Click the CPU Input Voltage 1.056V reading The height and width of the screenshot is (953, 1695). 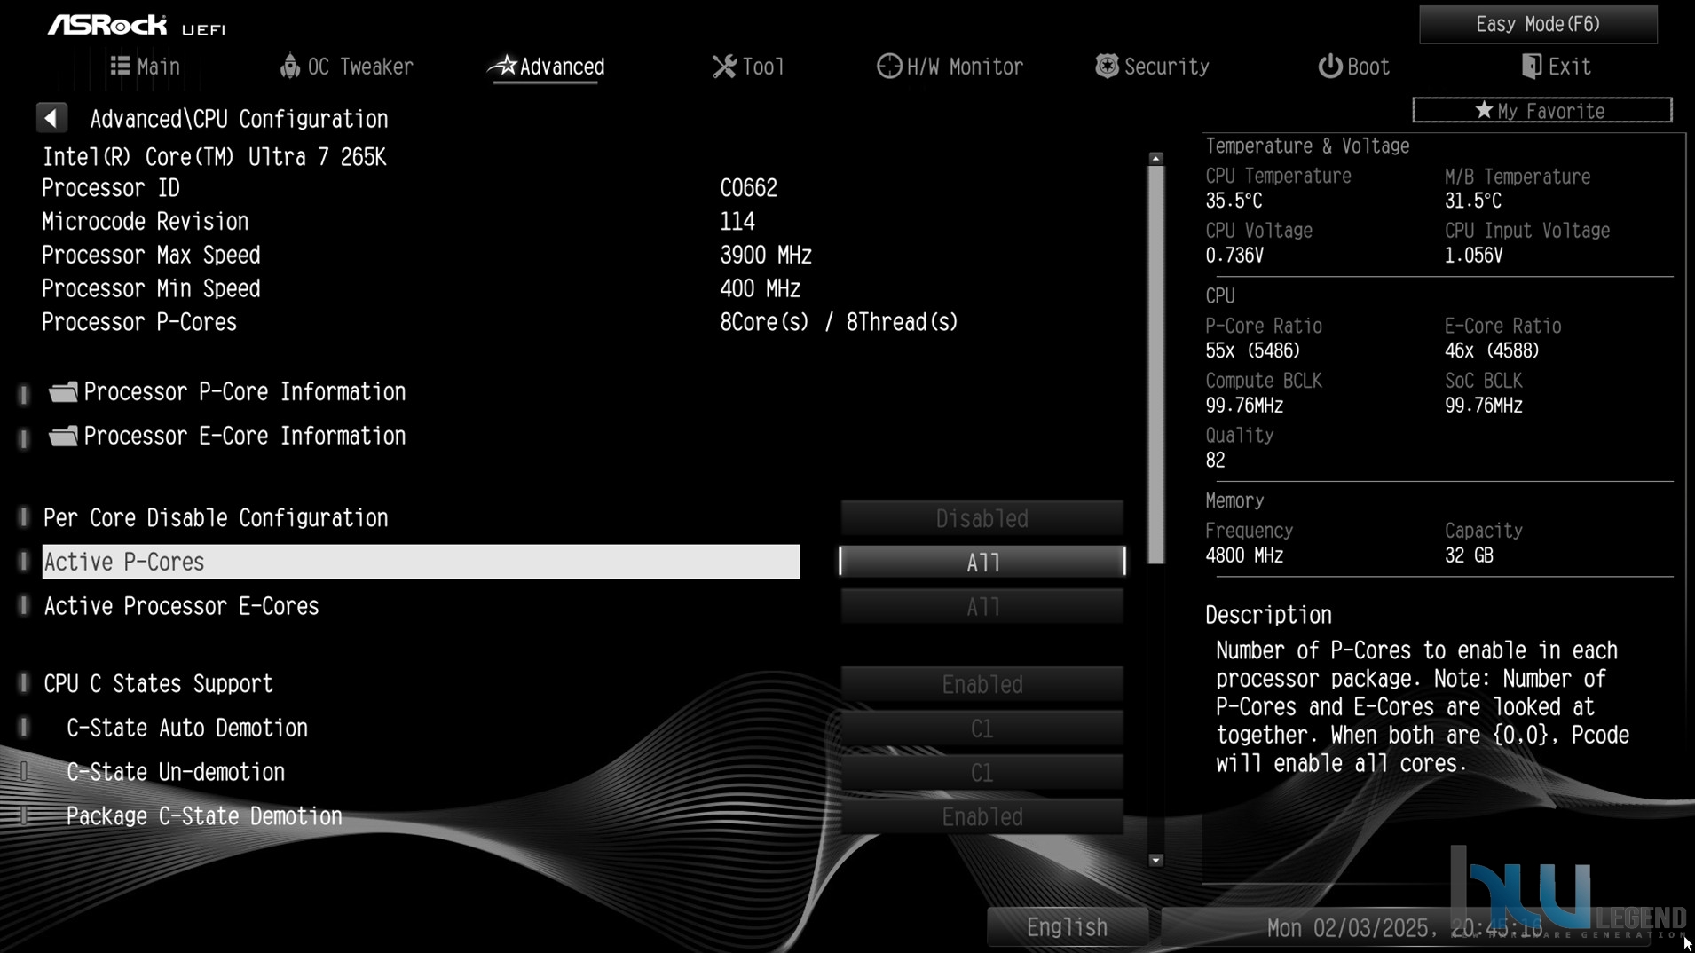(x=1473, y=256)
